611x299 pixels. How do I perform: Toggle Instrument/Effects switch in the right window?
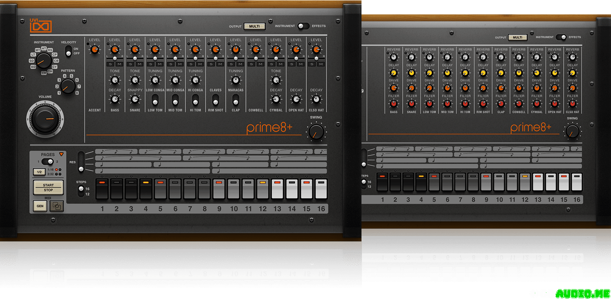(x=561, y=37)
